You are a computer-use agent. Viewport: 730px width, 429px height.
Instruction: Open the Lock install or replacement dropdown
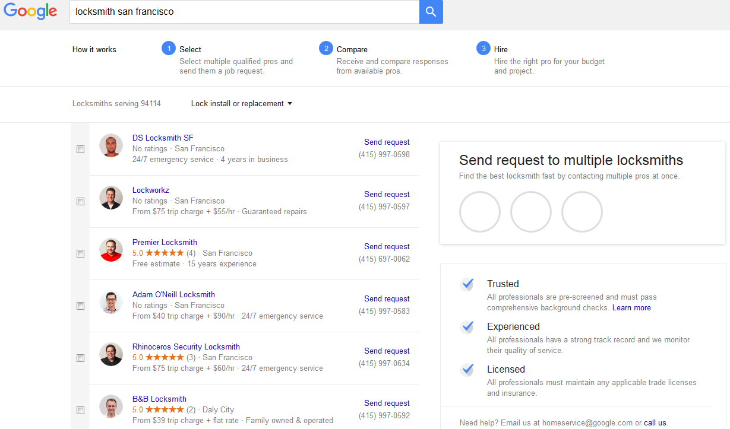click(241, 104)
